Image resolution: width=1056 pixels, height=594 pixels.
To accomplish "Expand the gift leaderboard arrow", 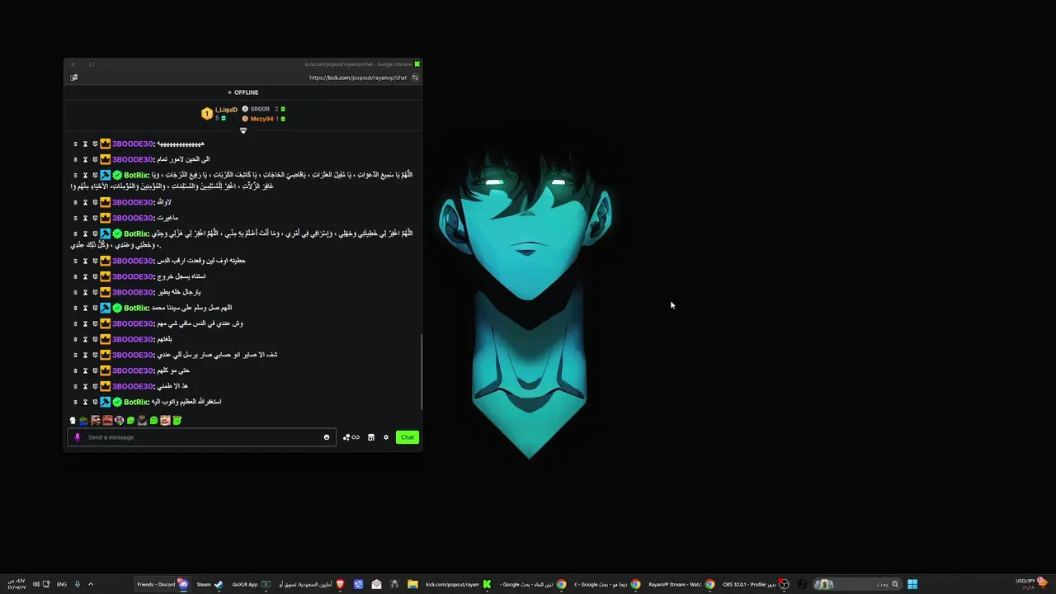I will coord(243,130).
